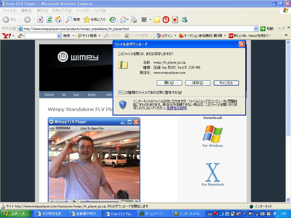
Task: Open the ファイル(F) menu
Action: (x=9, y=11)
